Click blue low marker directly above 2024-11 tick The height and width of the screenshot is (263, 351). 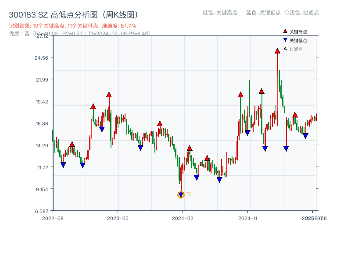coord(247,133)
